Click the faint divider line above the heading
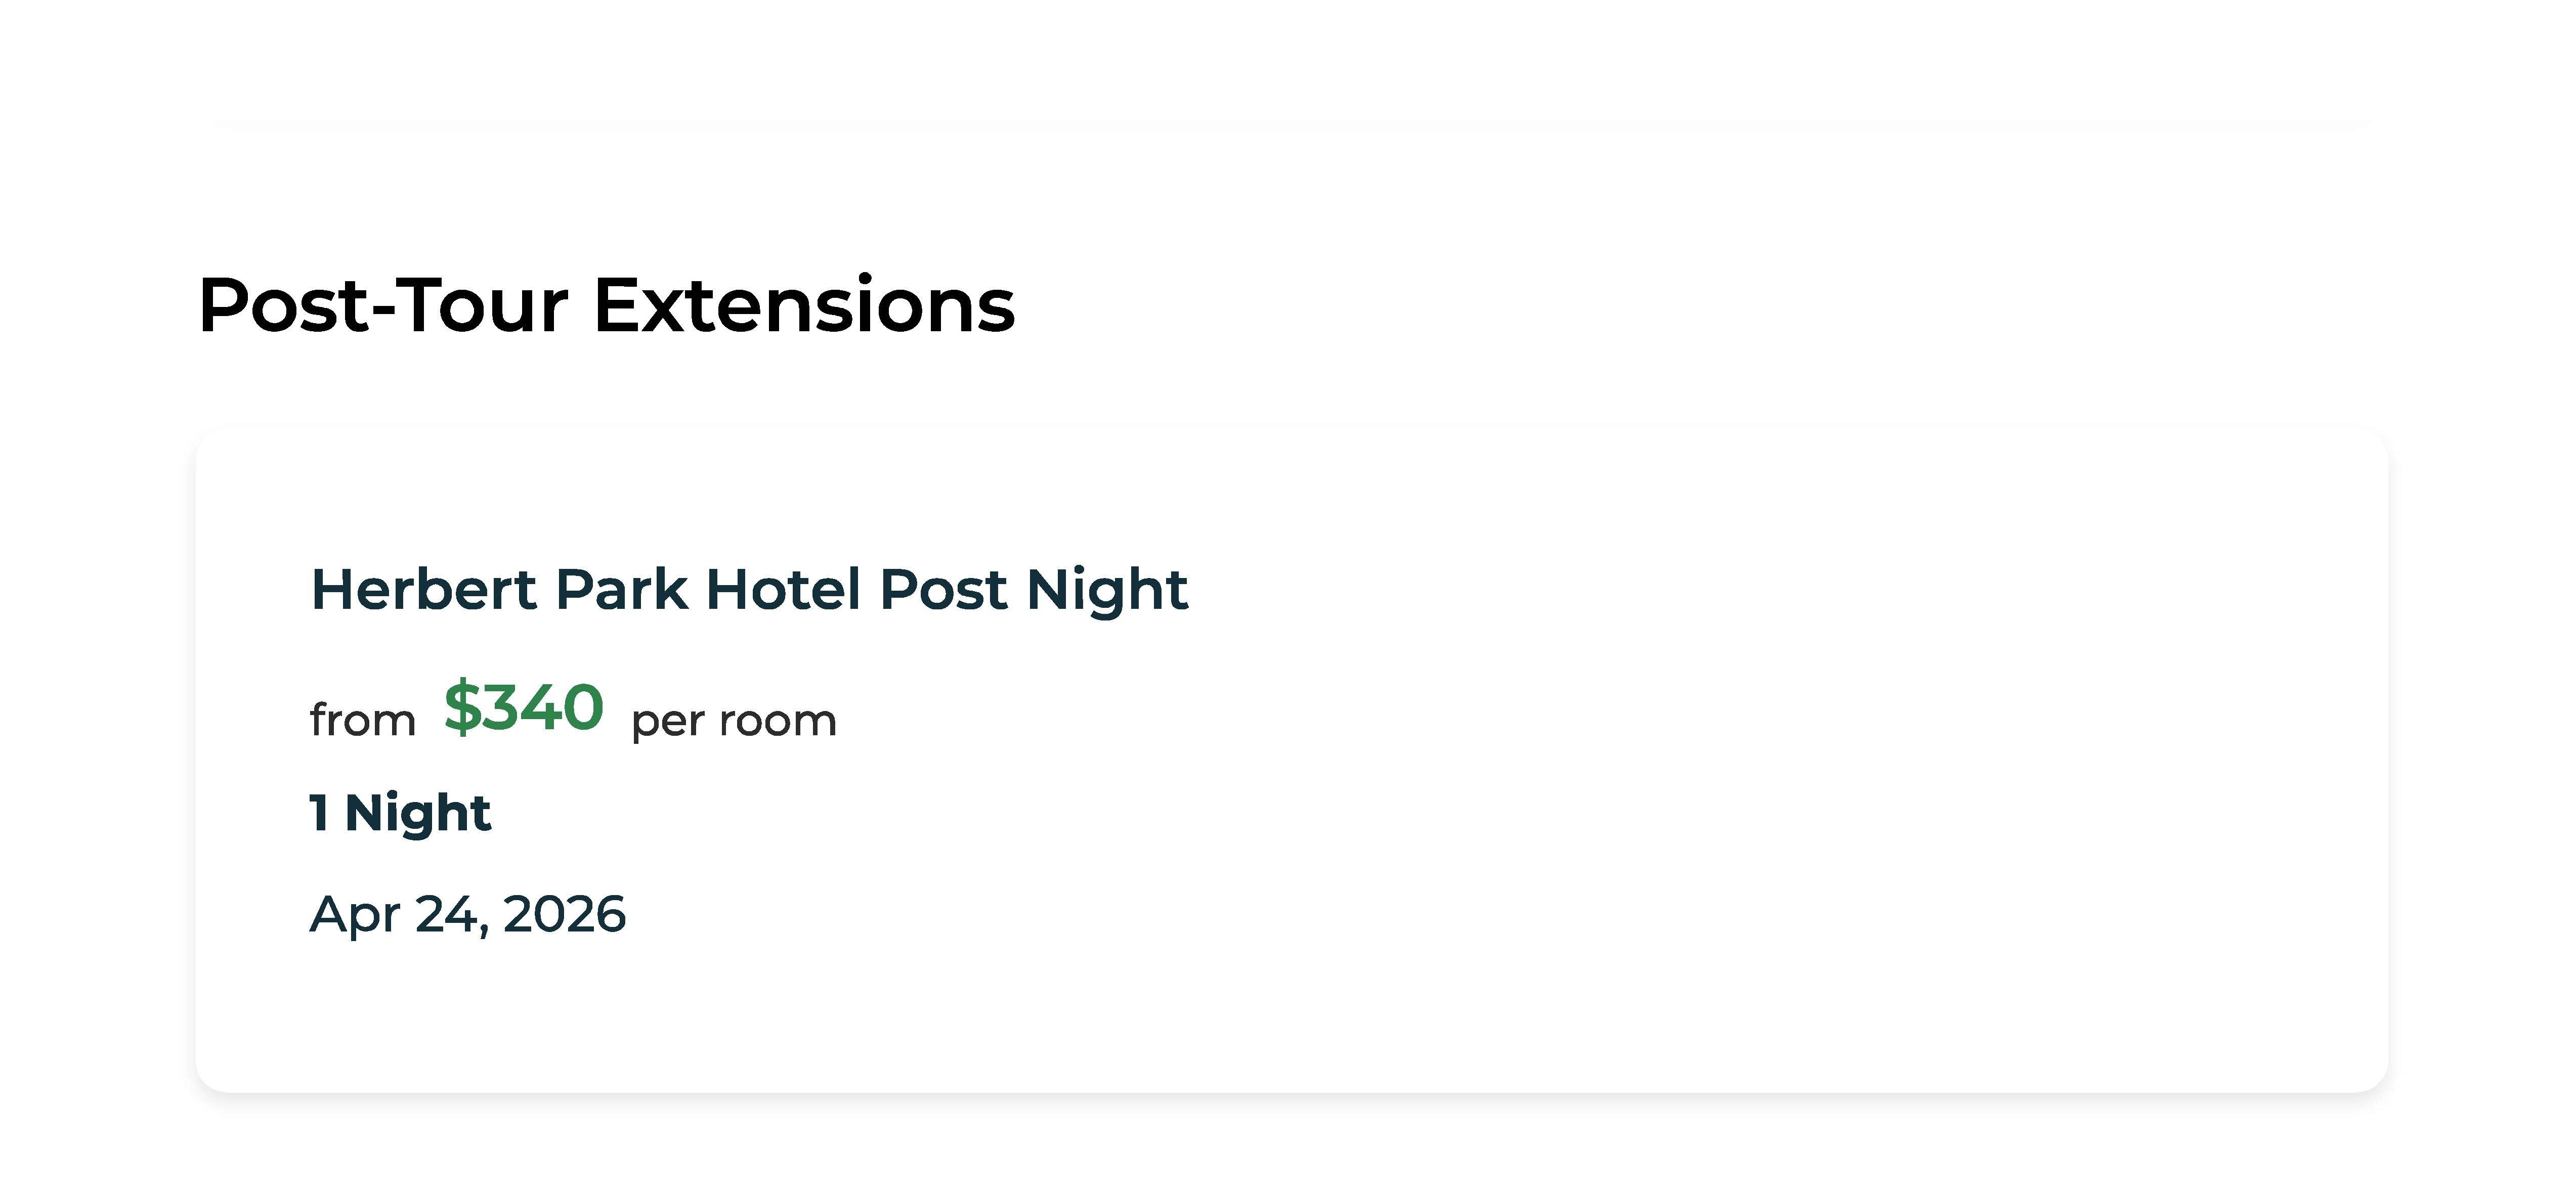Screen dimensions: 2576x1200 pyautogui.click(x=1290, y=124)
